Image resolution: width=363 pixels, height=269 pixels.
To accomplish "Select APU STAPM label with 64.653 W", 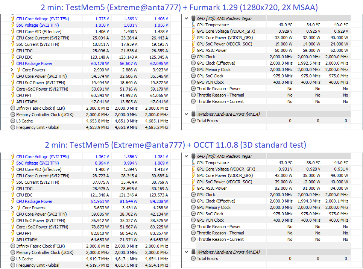I will point(27,240).
